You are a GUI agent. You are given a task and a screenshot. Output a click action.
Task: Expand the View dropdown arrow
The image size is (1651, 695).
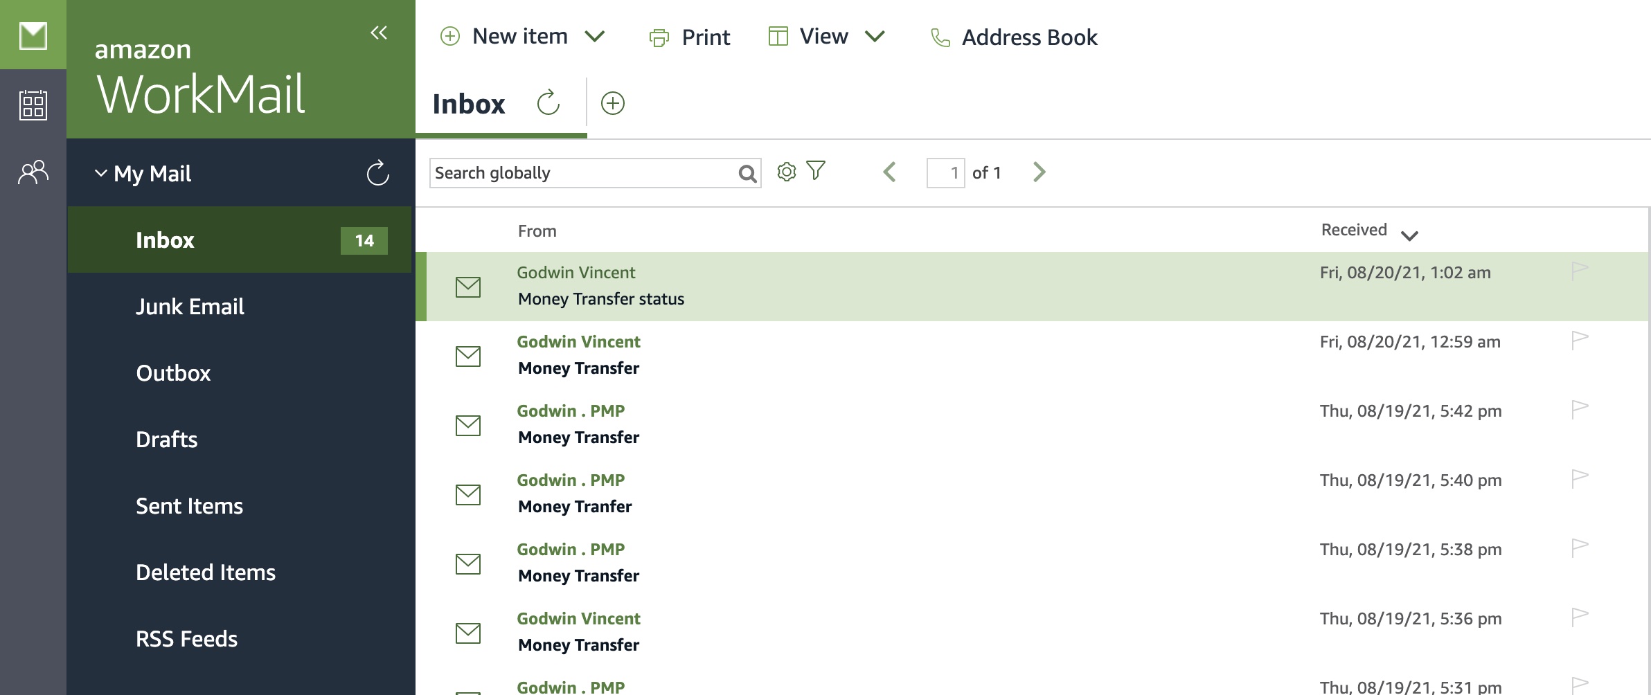click(875, 36)
